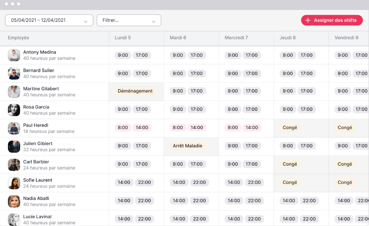369x226 pixels.
Task: Click Paul Heredi's avatar
Action: tap(14, 128)
